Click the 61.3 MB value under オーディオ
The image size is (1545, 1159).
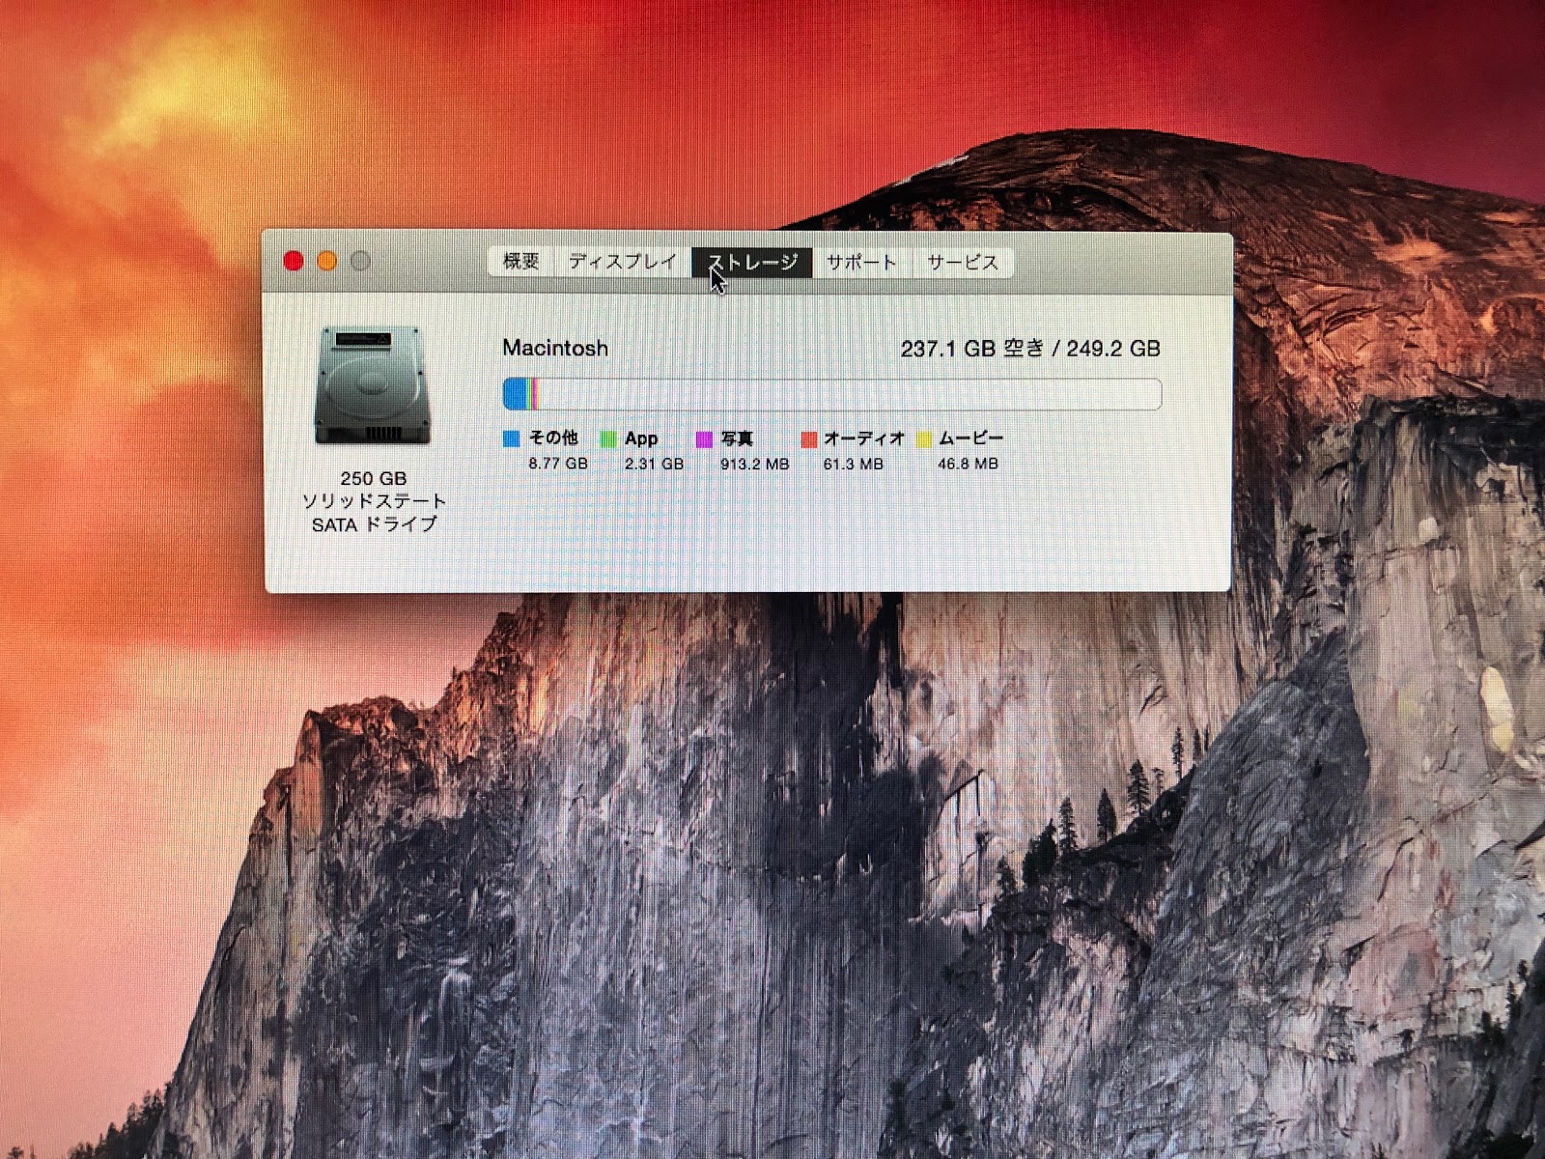pyautogui.click(x=854, y=464)
